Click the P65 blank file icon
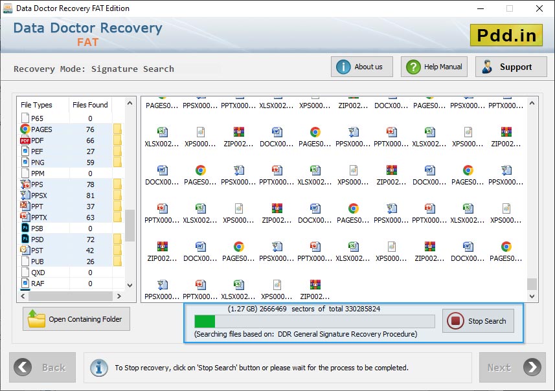Viewport: 555px width, 391px height. (25, 118)
